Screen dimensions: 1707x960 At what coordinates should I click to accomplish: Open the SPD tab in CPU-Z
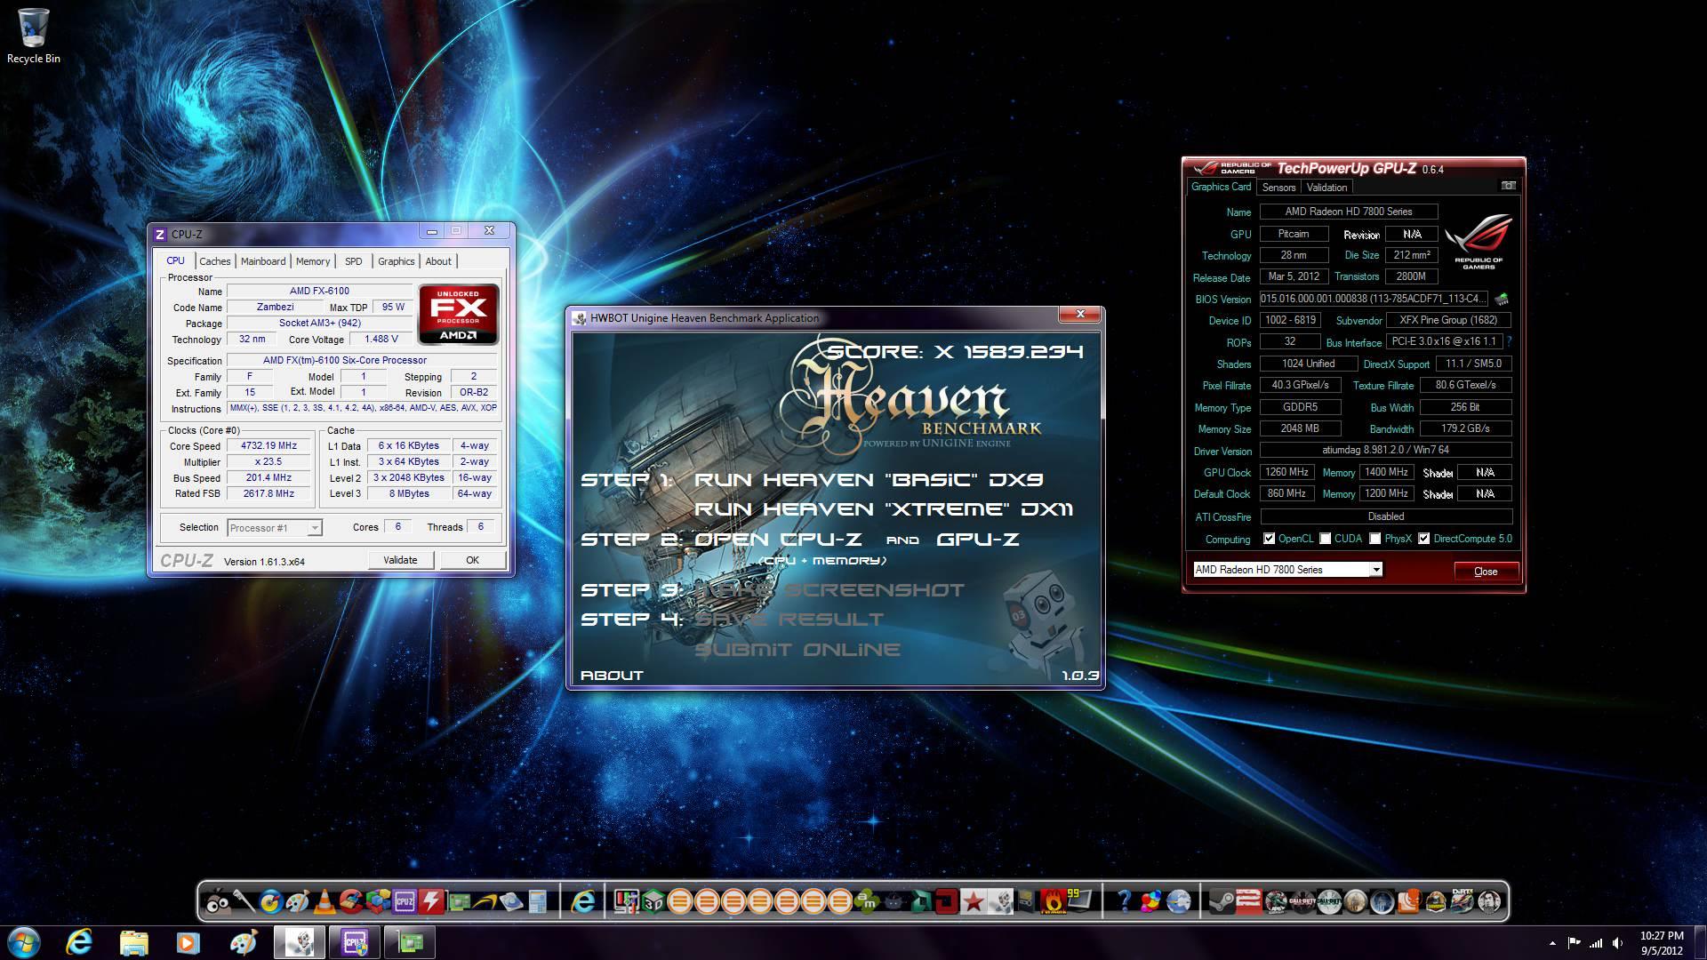354,261
